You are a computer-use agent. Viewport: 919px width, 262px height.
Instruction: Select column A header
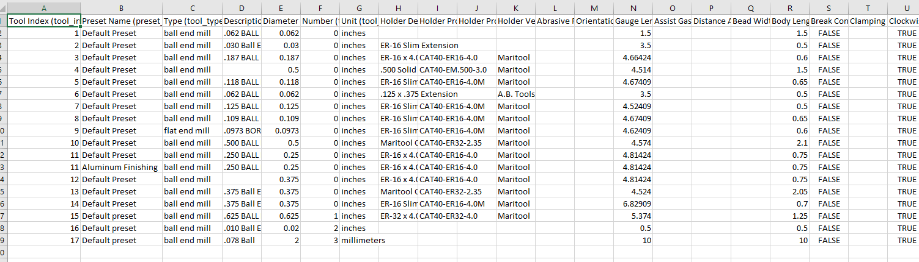[43, 7]
